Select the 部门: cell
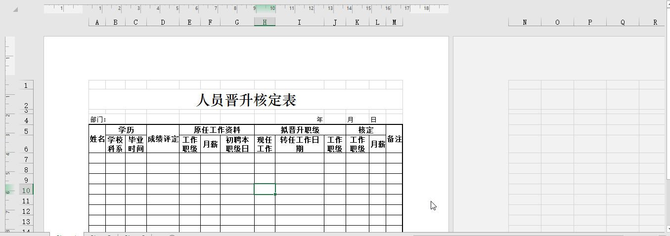Screen dimensions: 670x236 (98, 119)
